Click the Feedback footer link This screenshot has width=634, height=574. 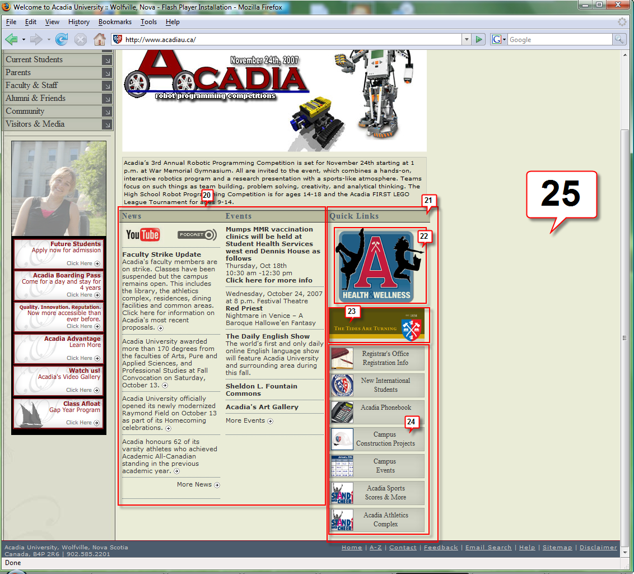[441, 547]
